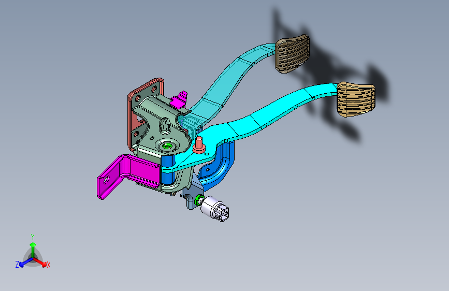The height and width of the screenshot is (291, 449).
Task: Click the red X axis of the triad
Action: point(40,262)
